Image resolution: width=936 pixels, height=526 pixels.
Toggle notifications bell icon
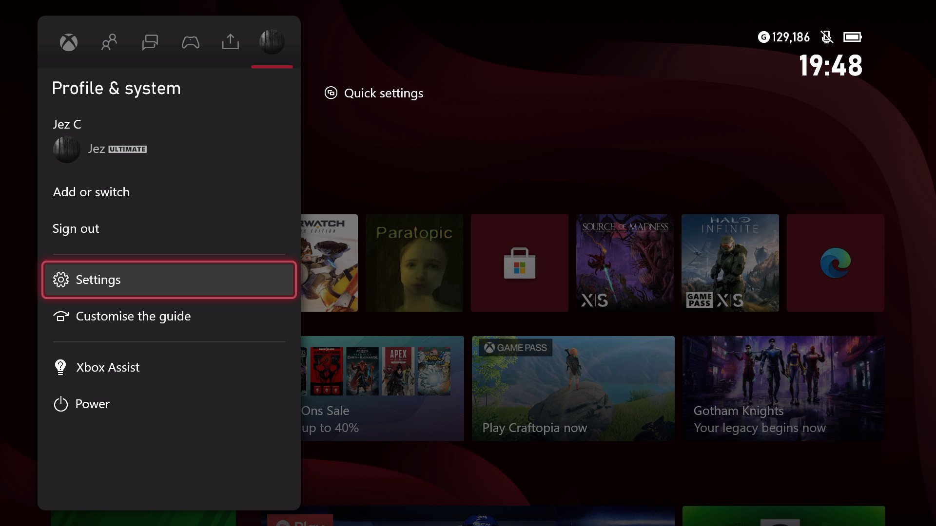[x=826, y=37]
